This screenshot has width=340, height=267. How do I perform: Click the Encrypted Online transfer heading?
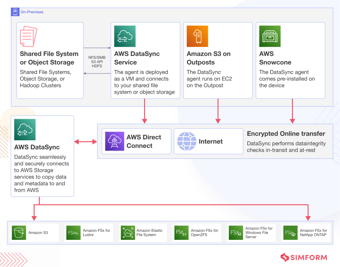286,134
